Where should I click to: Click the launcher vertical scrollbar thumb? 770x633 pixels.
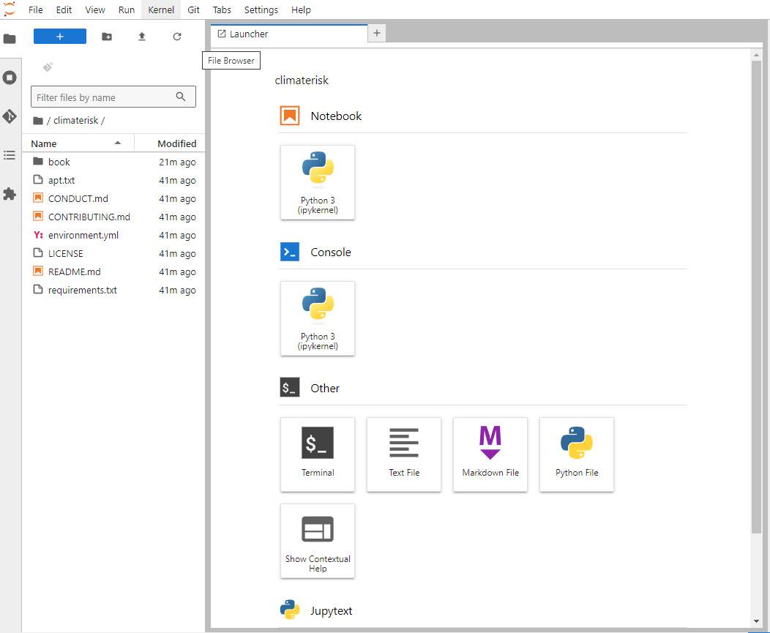pos(756,296)
